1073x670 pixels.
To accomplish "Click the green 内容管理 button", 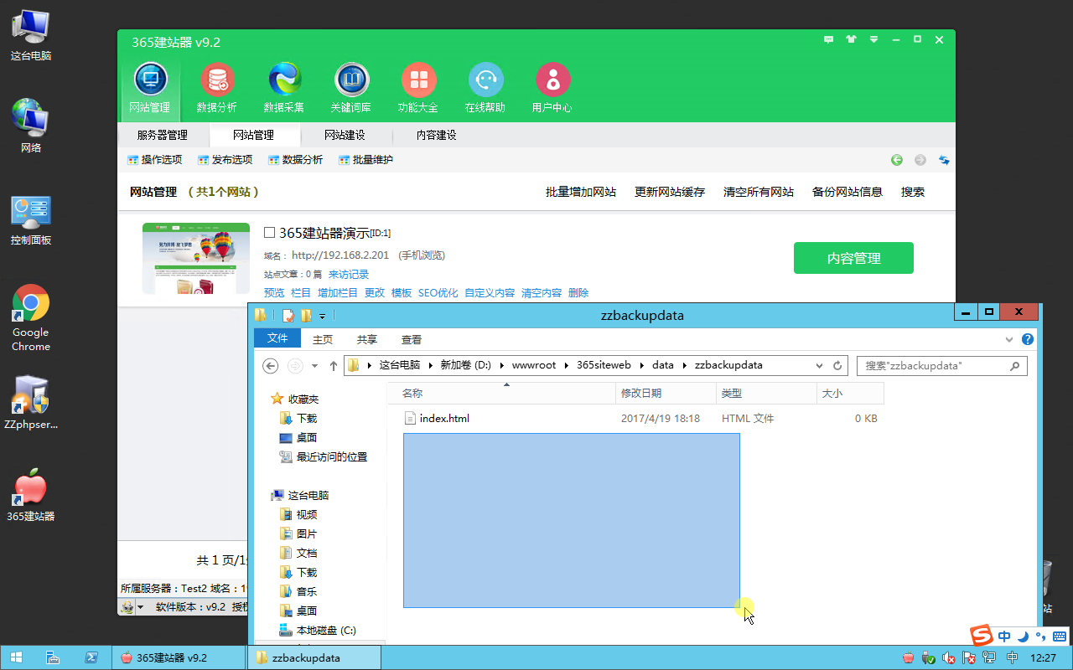I will click(x=853, y=258).
